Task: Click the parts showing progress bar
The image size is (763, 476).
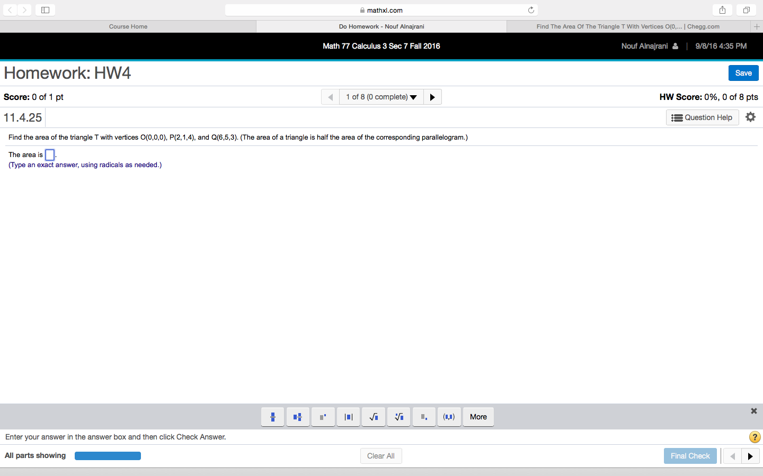Action: (x=108, y=456)
